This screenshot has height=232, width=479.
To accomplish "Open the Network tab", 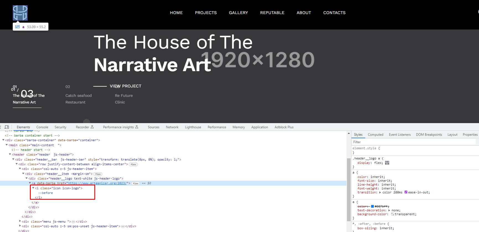I will pos(172,127).
